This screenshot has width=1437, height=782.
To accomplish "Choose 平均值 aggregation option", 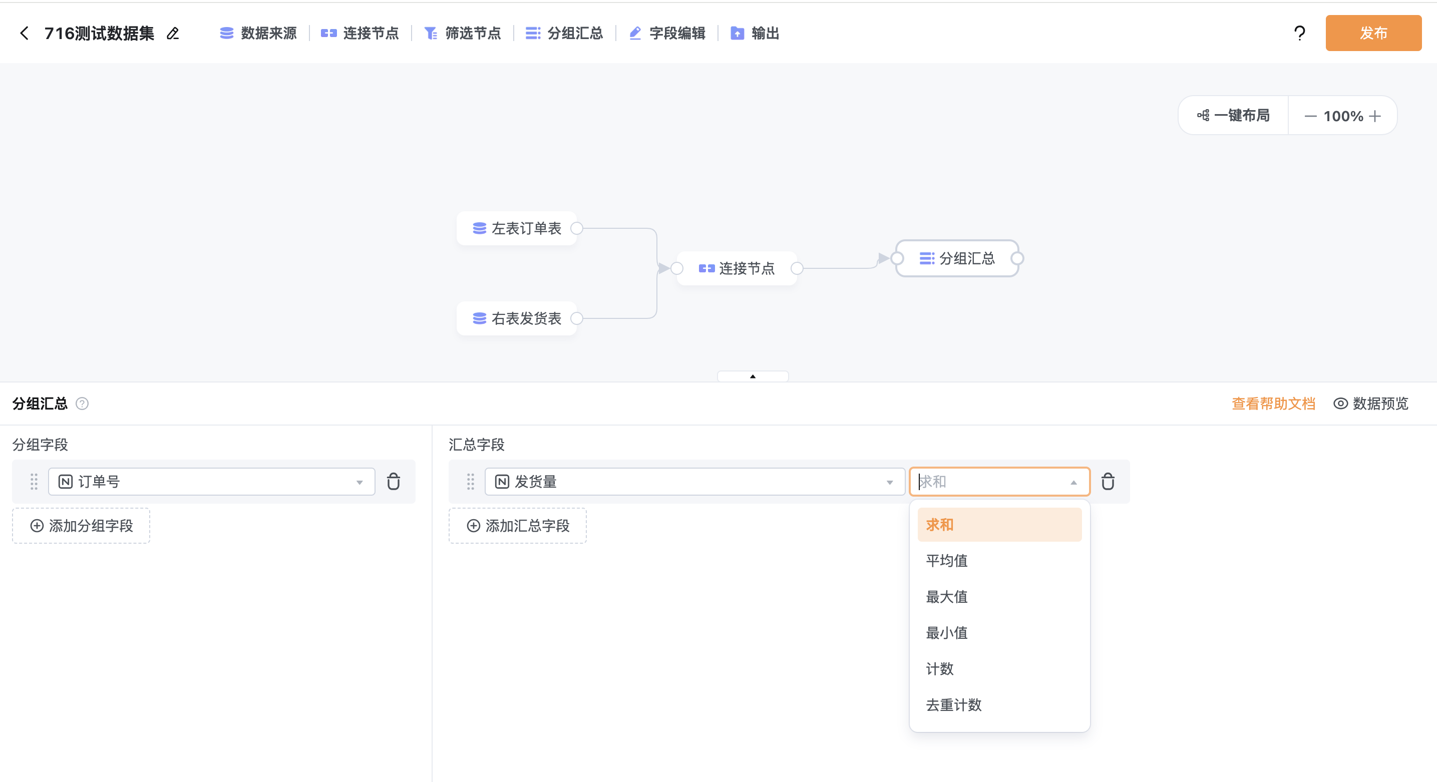I will pos(999,561).
